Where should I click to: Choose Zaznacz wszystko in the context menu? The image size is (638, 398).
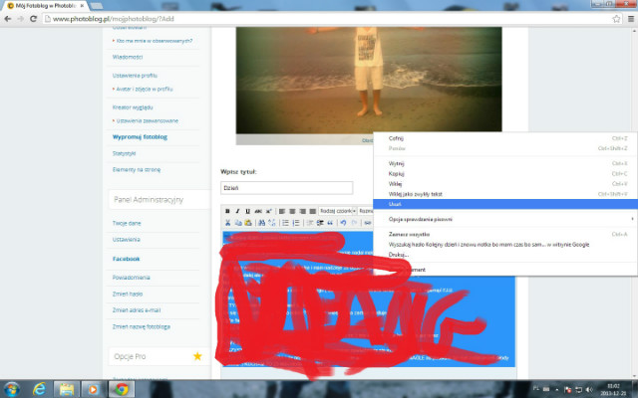pyautogui.click(x=505, y=235)
